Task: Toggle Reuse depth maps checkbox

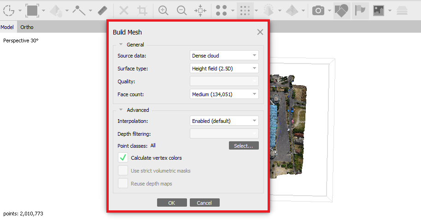Action: (123, 183)
